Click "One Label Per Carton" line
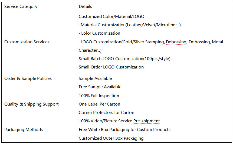 tap(99, 104)
